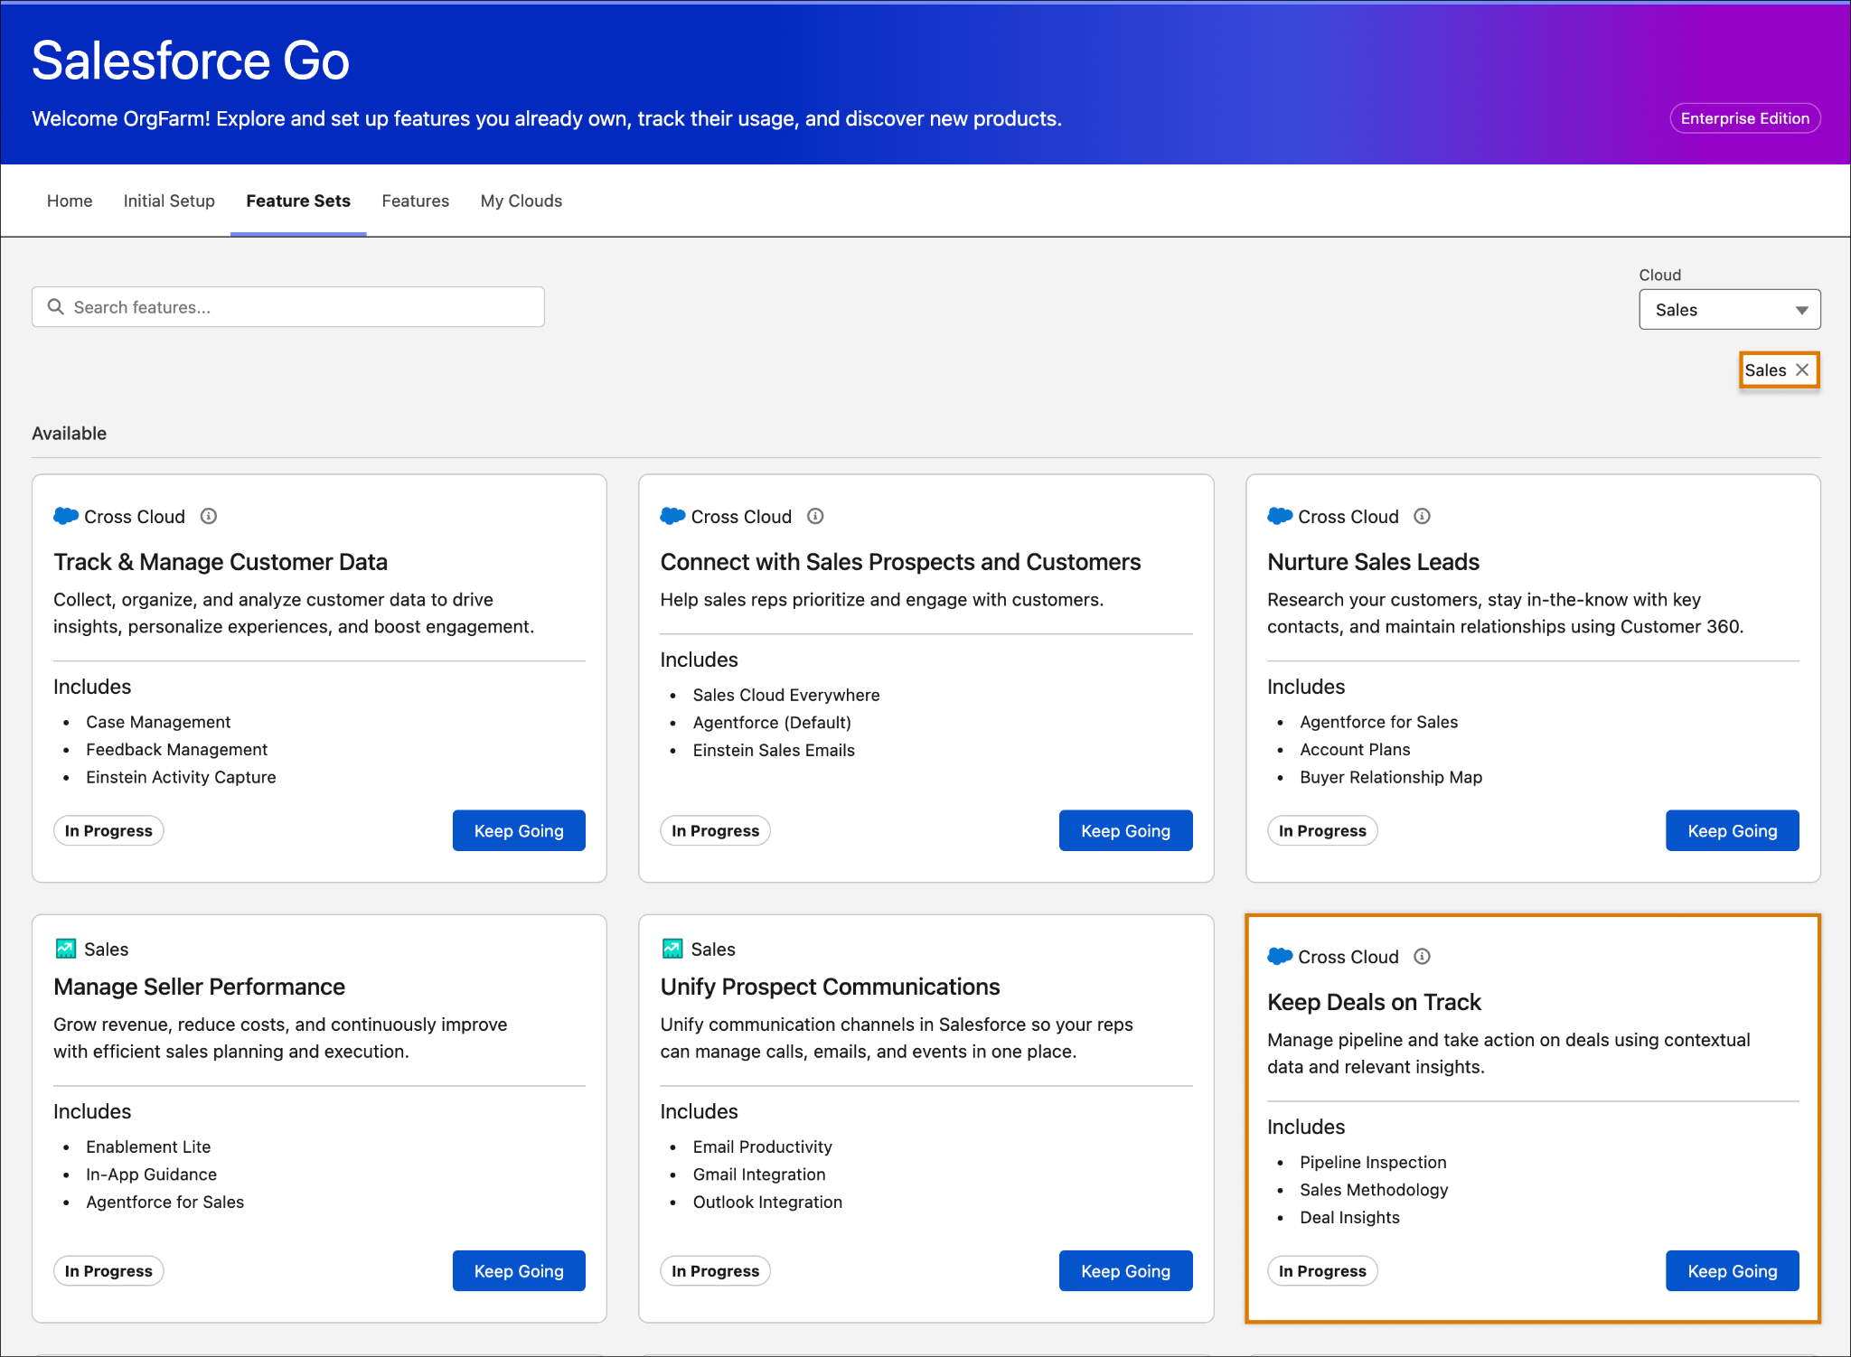
Task: Go to the Home tab
Action: [x=70, y=201]
